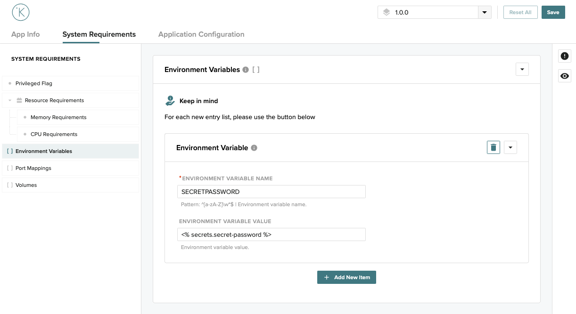This screenshot has height=314, width=576.
Task: Open the version 1.0.0 dropdown arrow
Action: [485, 13]
